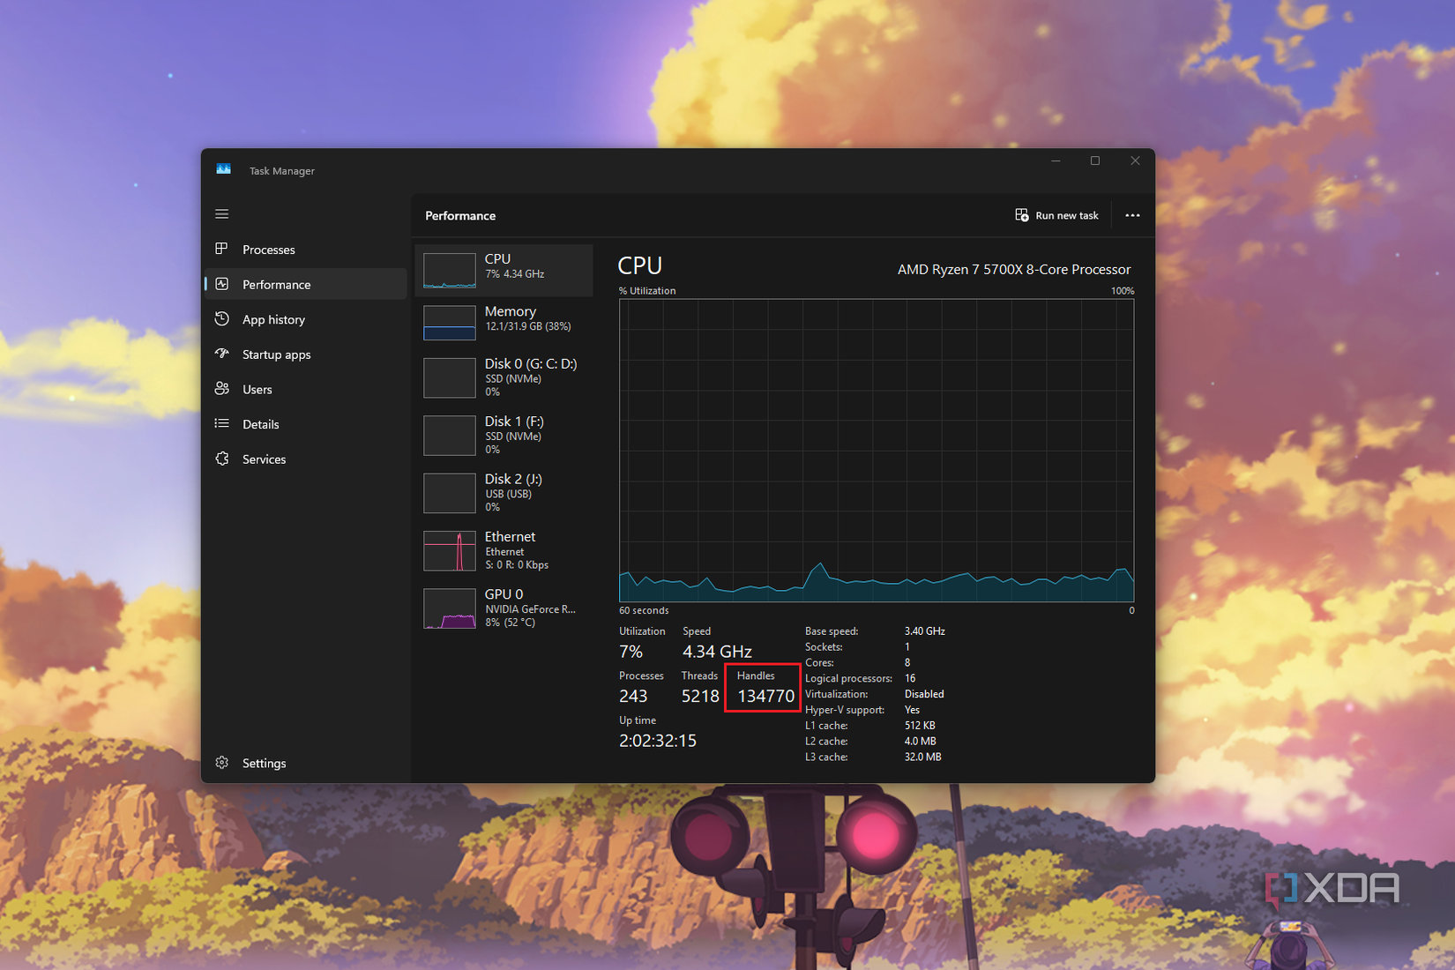Click the Virtualization Disabled value
The height and width of the screenshot is (970, 1455).
point(924,694)
